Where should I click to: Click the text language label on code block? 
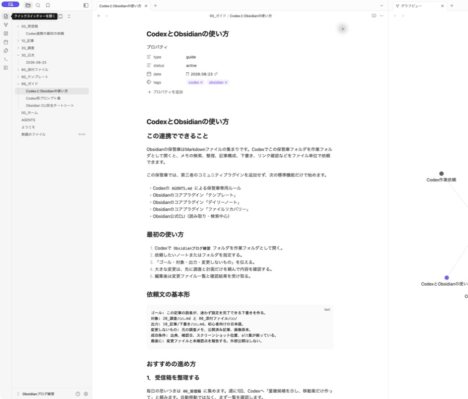(x=327, y=310)
